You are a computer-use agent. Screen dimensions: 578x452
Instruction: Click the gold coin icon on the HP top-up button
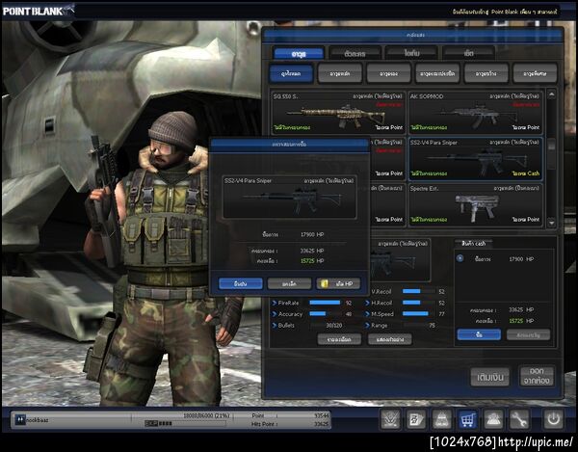(325, 283)
